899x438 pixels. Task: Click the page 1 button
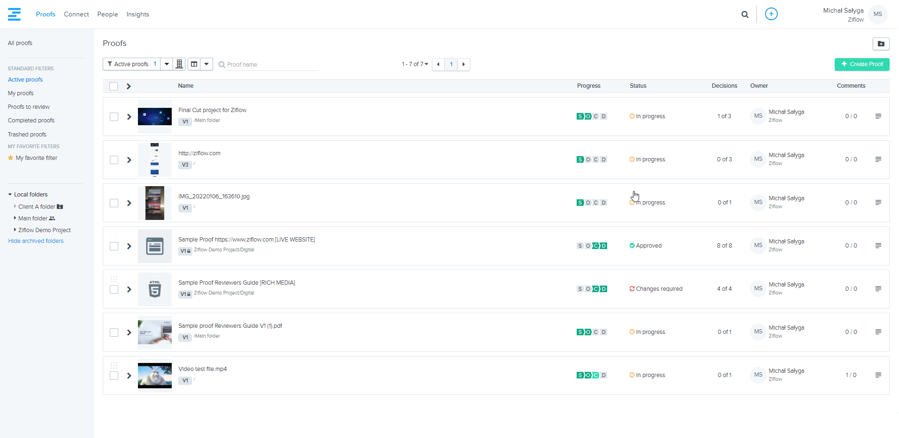click(x=451, y=64)
